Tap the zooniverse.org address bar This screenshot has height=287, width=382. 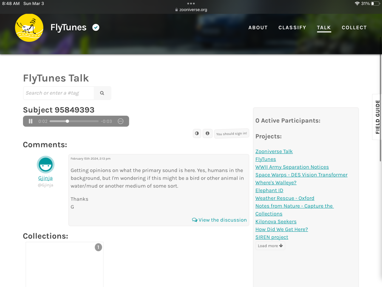click(191, 10)
